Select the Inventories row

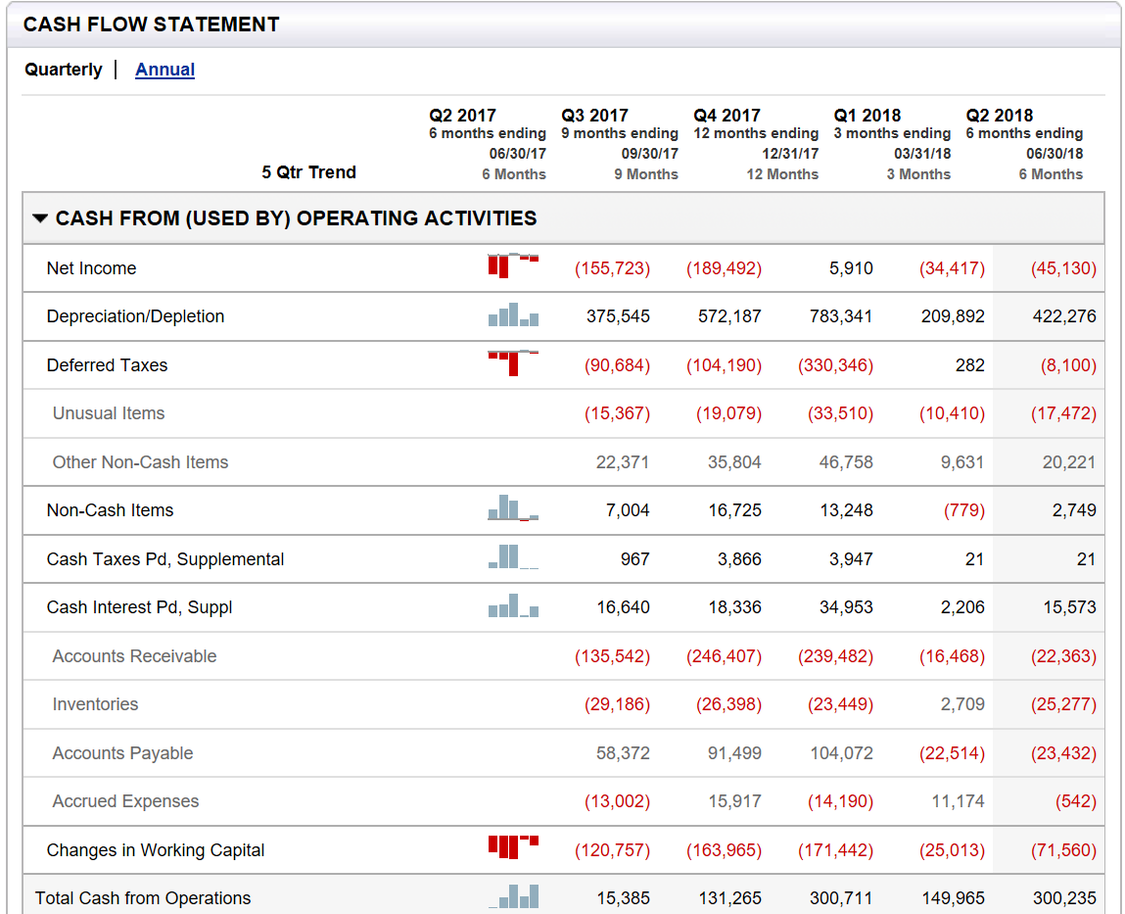(95, 703)
